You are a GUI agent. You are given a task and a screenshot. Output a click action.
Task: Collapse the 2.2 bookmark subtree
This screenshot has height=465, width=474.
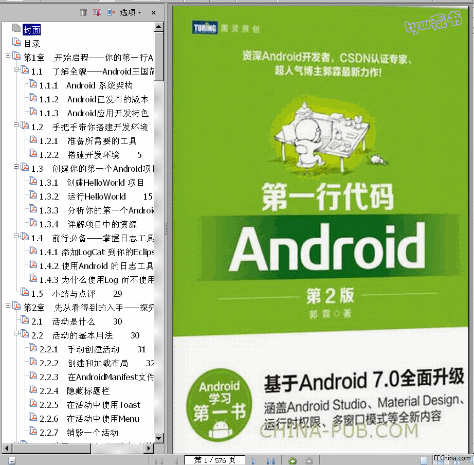point(16,333)
